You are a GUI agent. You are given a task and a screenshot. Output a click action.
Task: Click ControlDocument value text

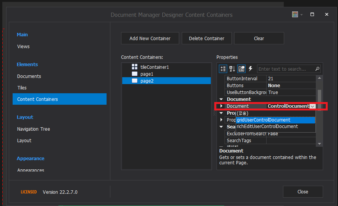click(288, 106)
